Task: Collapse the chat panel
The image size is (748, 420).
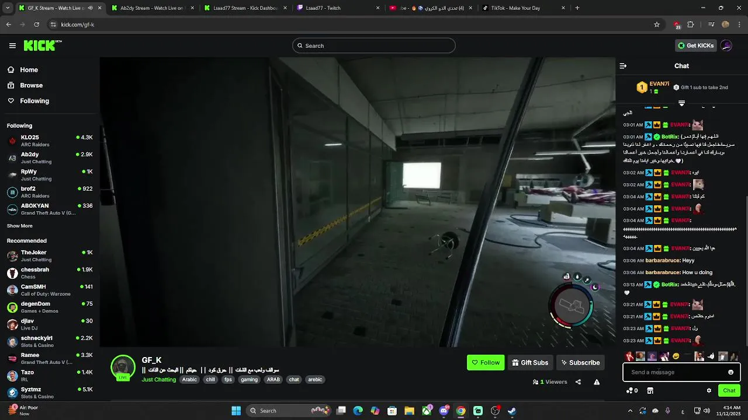Action: 623,66
